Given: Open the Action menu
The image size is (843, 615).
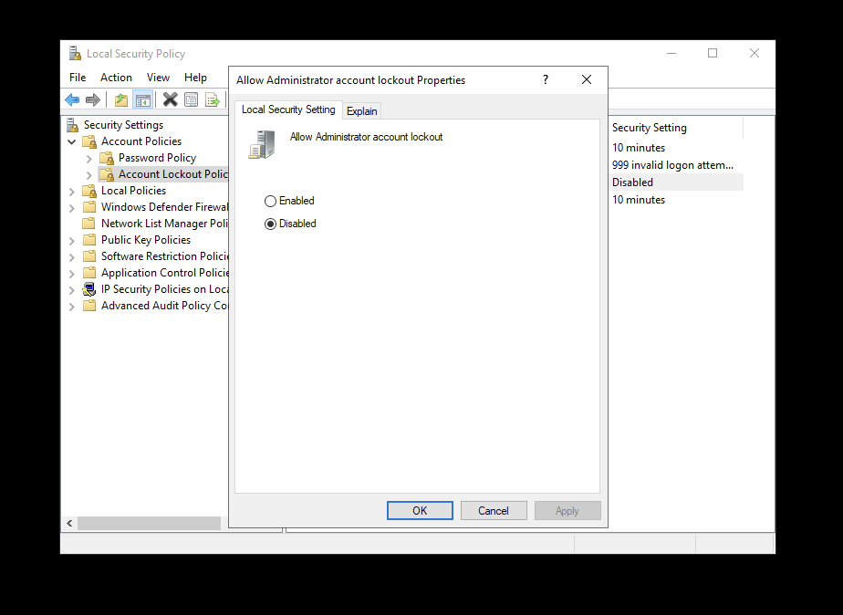Looking at the screenshot, I should (x=116, y=78).
